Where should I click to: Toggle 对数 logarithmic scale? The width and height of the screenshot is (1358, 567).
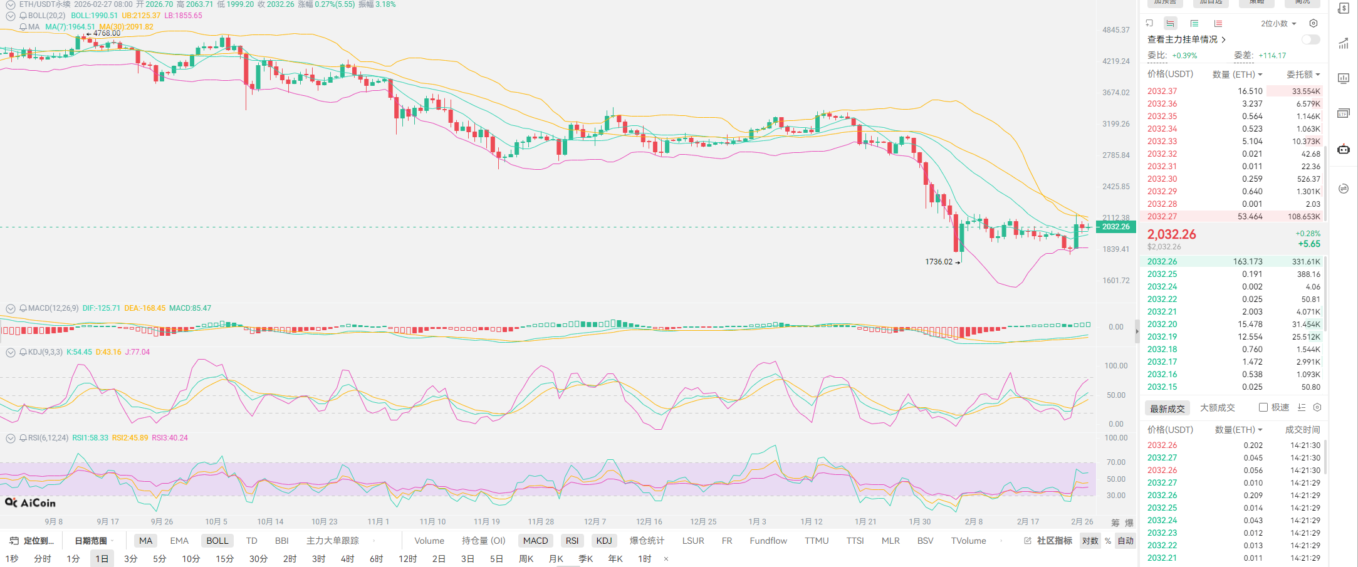[x=1090, y=541]
